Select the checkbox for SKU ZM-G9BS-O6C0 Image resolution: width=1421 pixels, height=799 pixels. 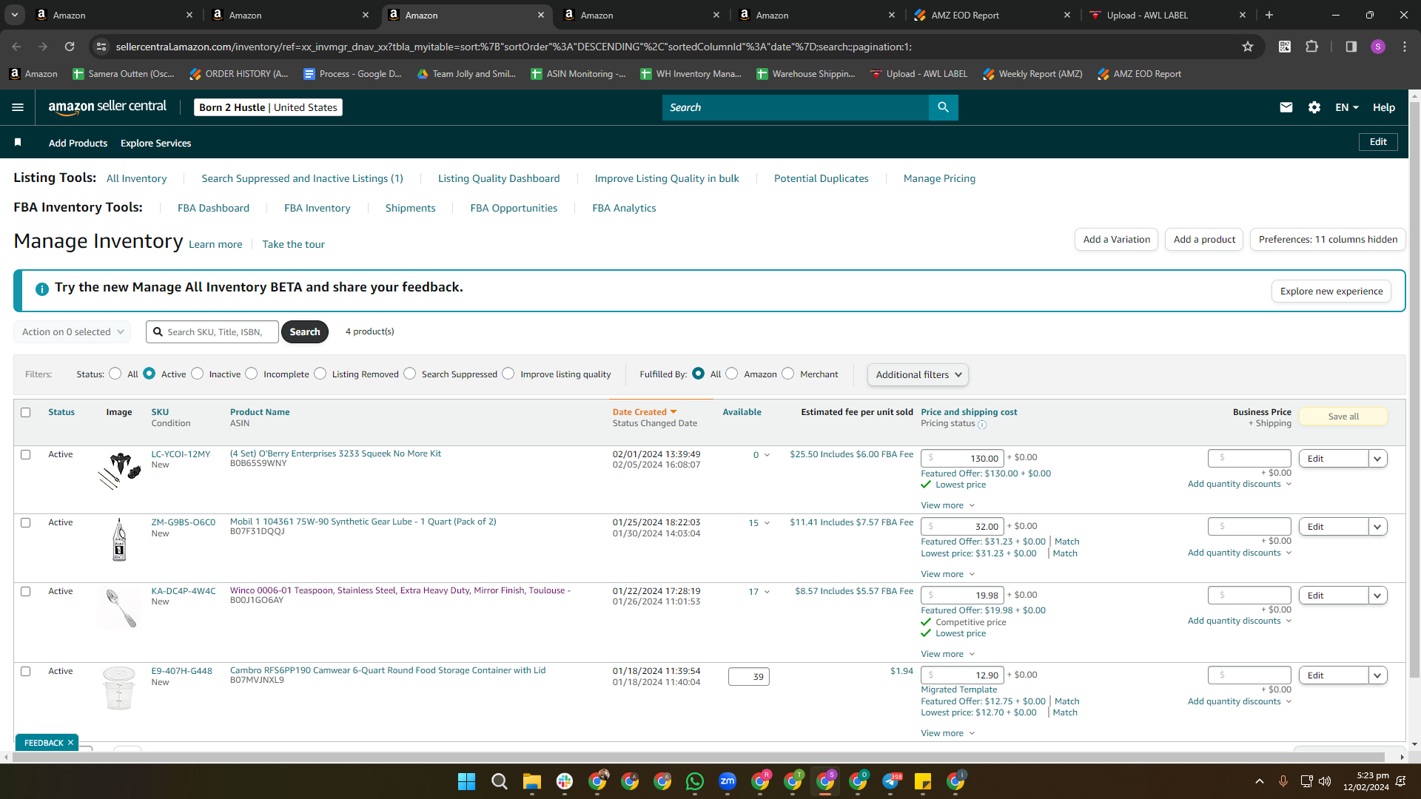(26, 522)
